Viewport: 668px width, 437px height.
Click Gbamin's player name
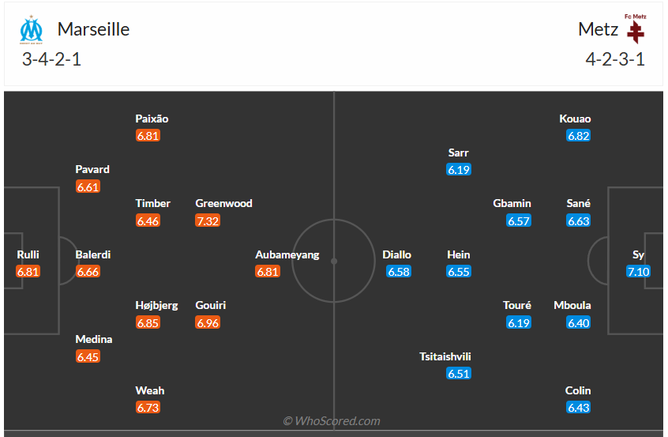[x=512, y=203]
